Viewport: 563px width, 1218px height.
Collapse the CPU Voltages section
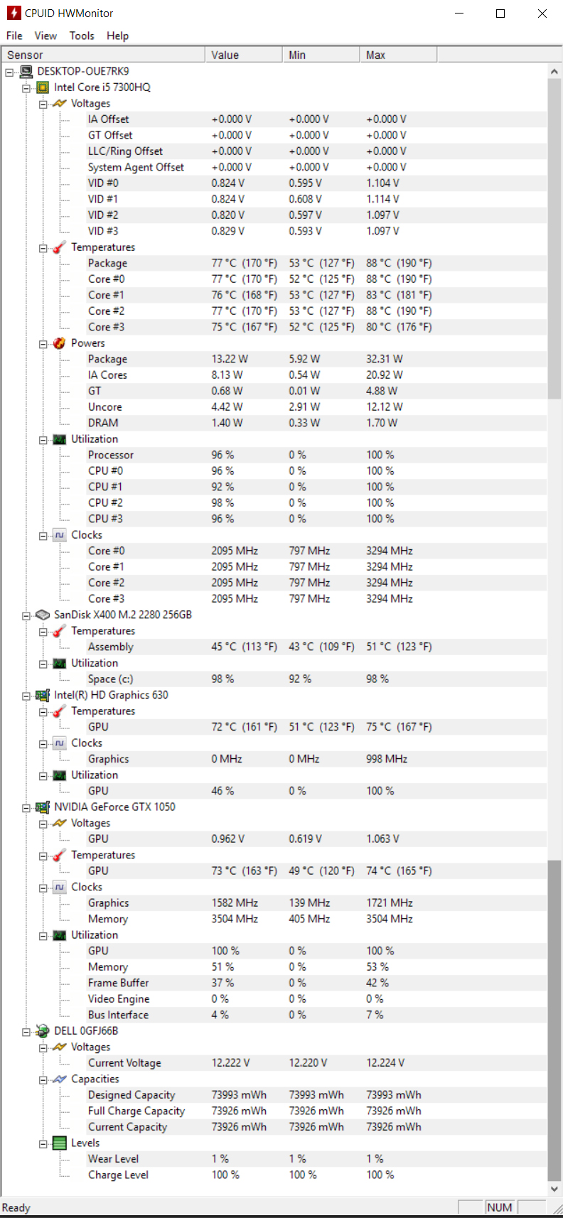click(43, 104)
